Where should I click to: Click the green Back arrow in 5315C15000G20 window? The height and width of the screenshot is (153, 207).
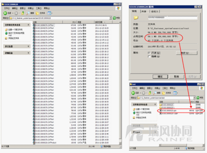[x=5, y=13]
